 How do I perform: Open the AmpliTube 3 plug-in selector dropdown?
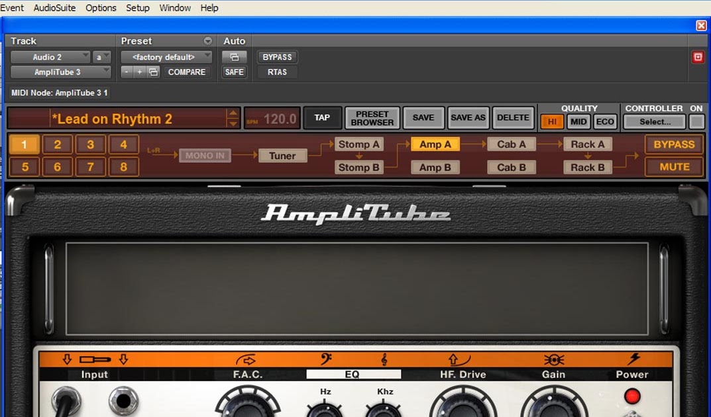60,72
